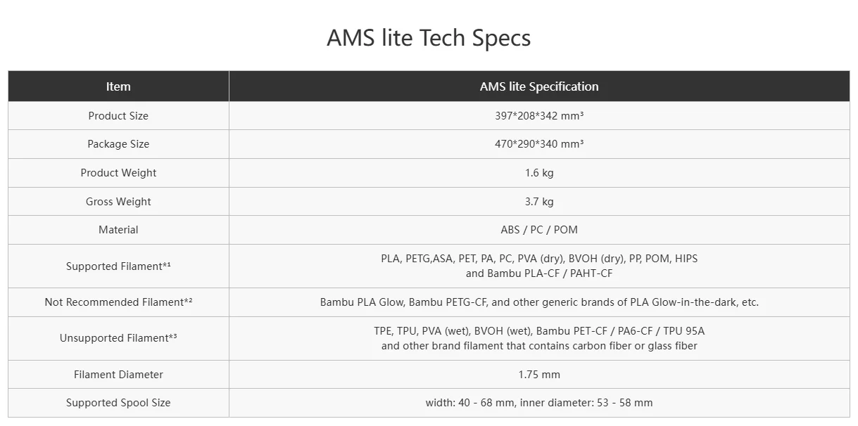Click the "Filament Diameter" row label
Viewport: 858px width, 426px height.
pos(118,375)
